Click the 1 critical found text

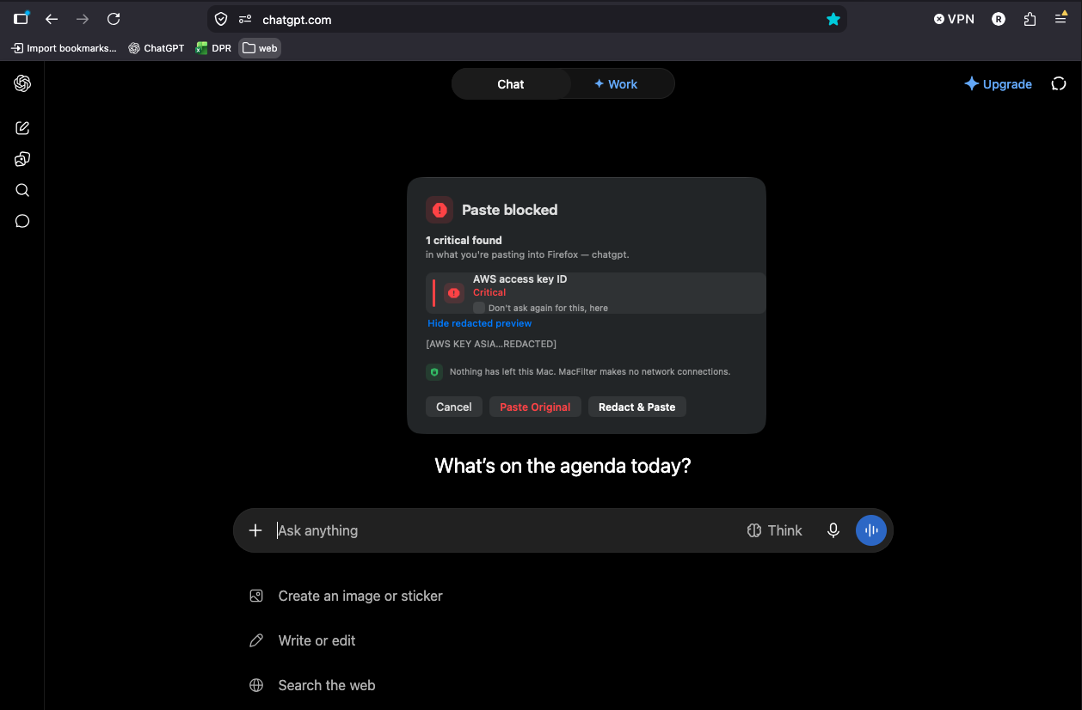(464, 240)
